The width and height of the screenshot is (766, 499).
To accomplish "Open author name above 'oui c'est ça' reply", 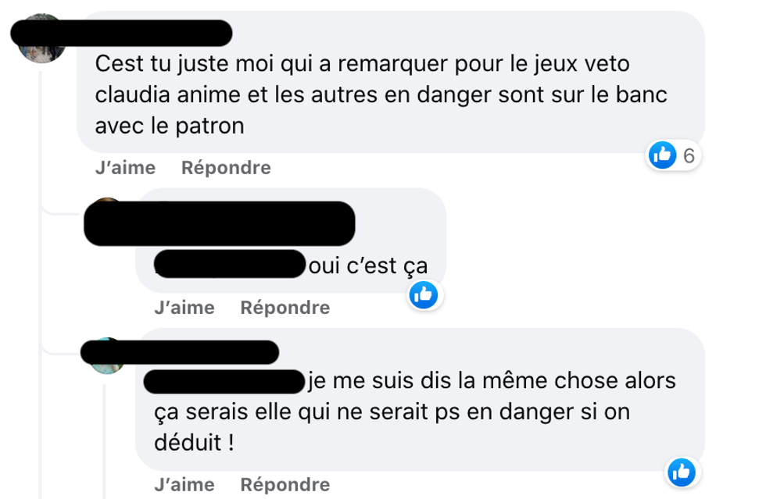I will point(220,223).
